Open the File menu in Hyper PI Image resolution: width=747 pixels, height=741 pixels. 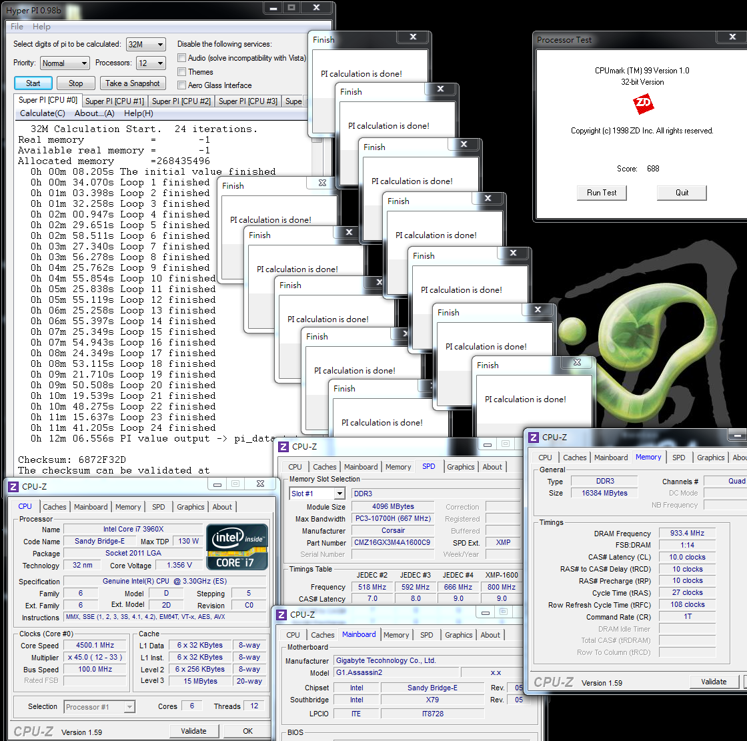click(17, 27)
